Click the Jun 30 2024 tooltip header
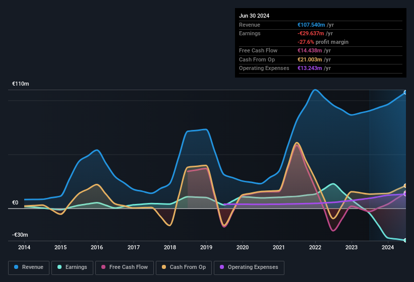414x282 pixels. pos(254,16)
